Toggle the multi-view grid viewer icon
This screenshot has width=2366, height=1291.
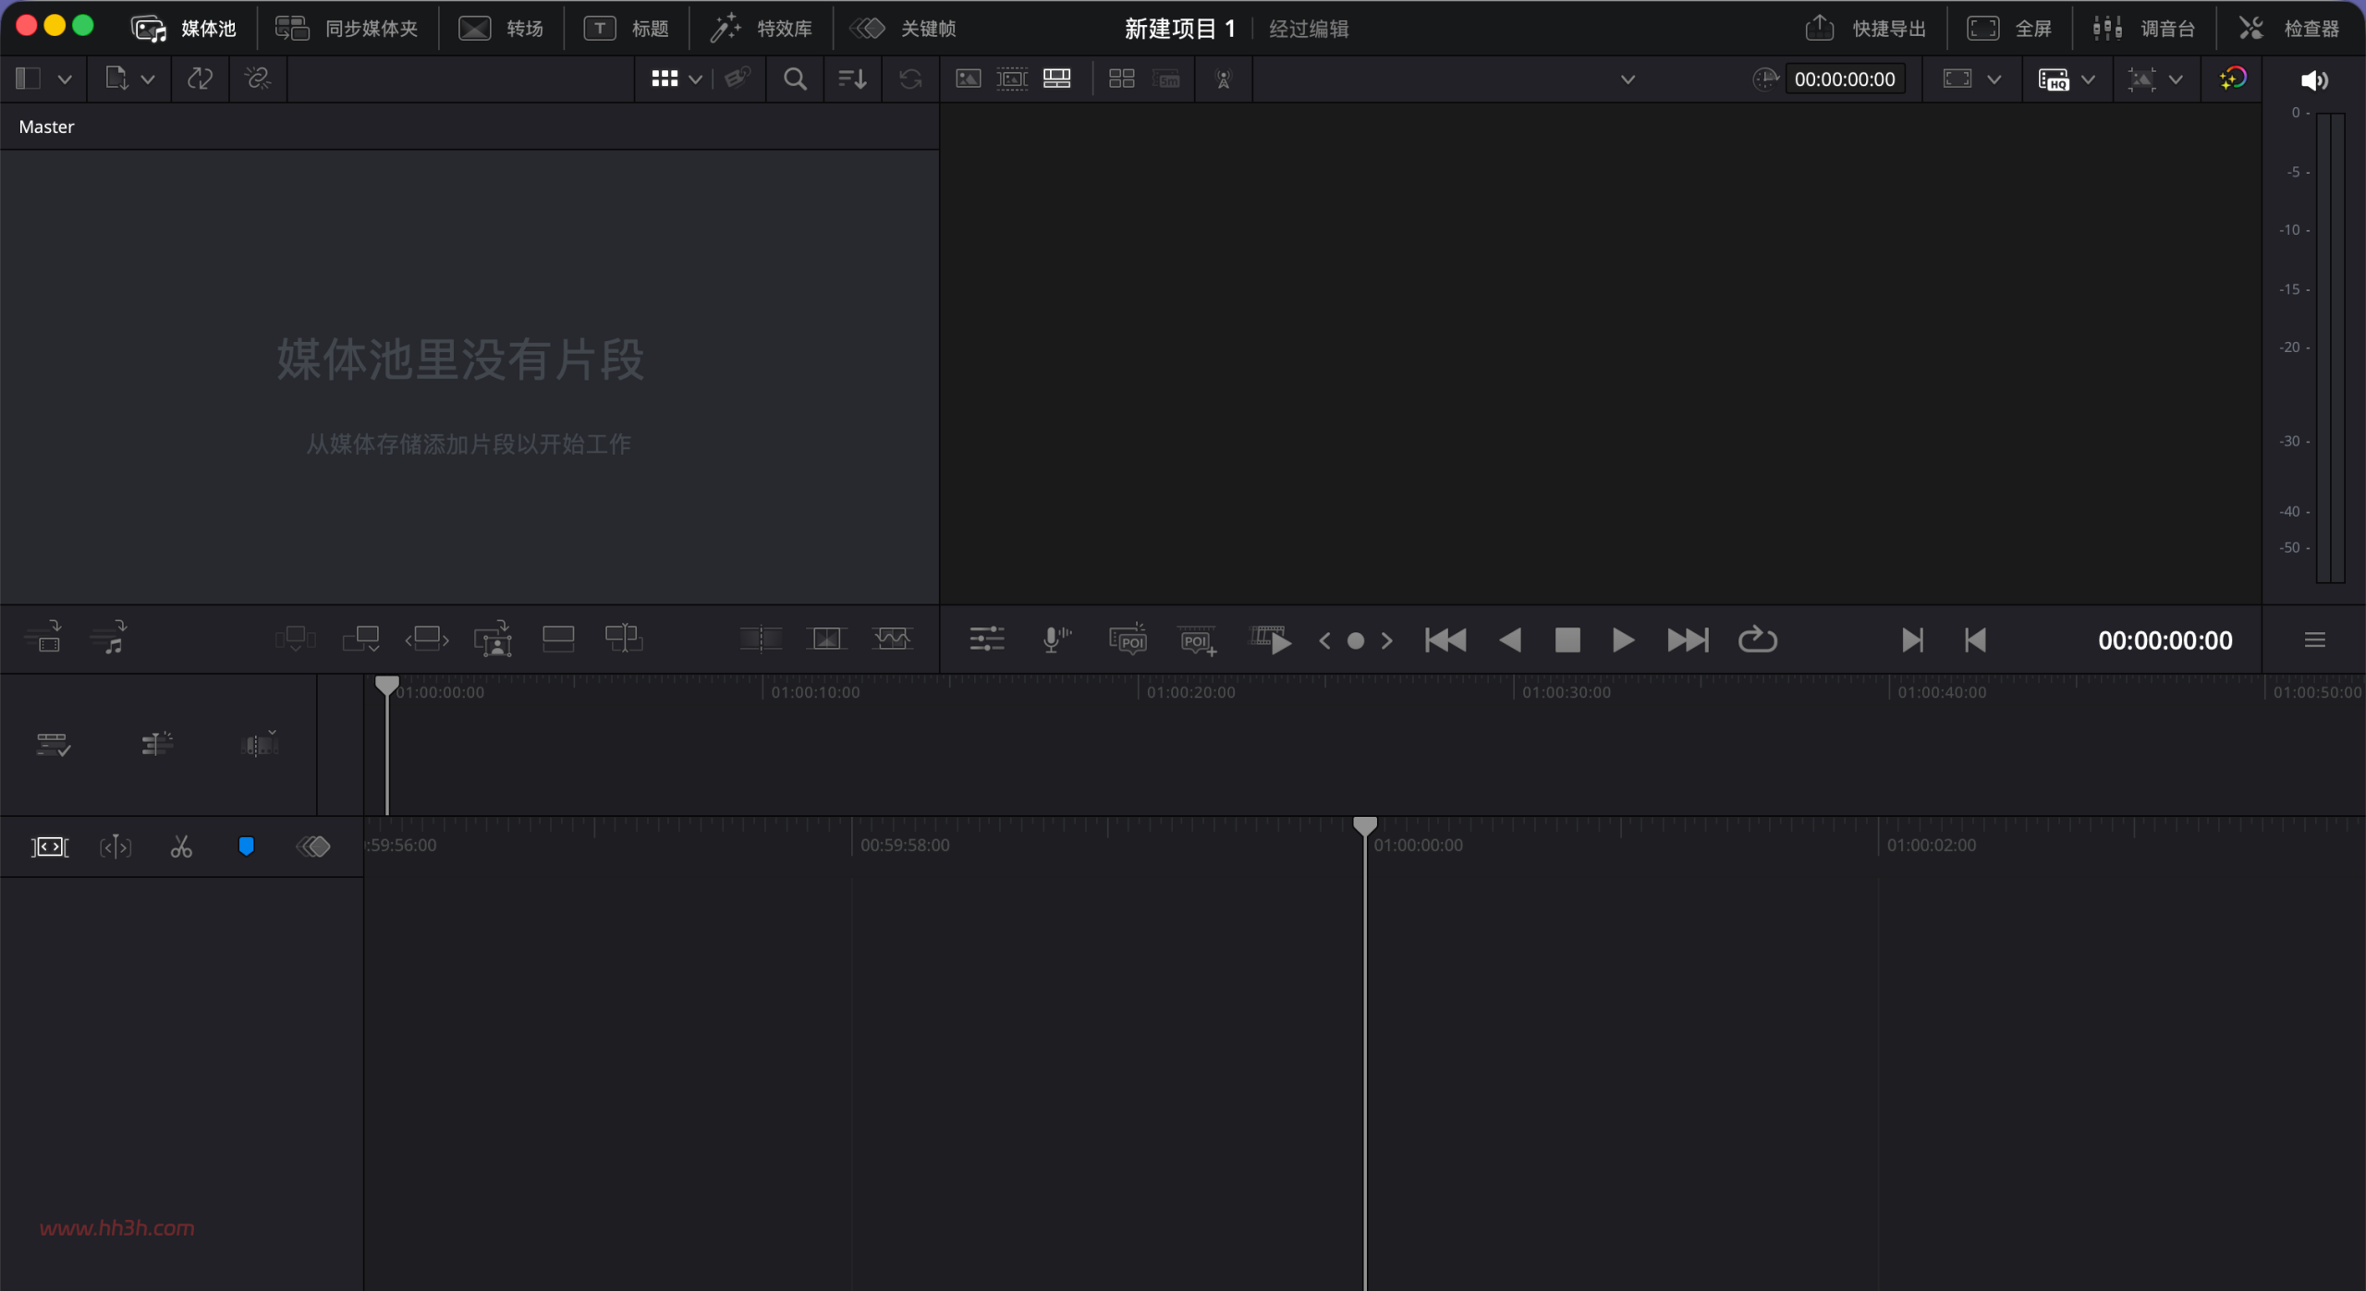point(1121,79)
